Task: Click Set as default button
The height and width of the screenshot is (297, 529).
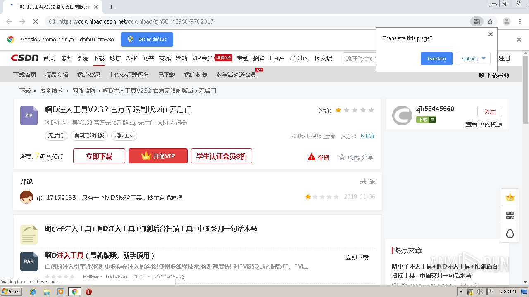Action: (147, 39)
